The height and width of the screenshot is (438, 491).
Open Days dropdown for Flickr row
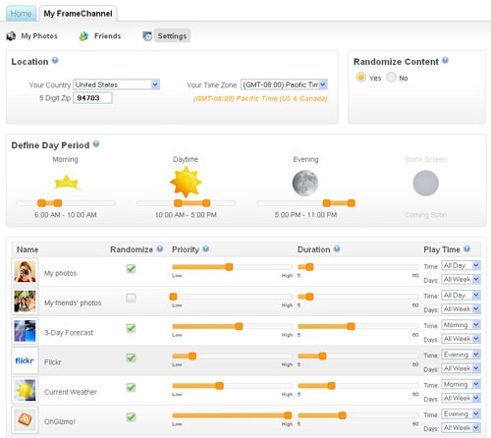(x=461, y=368)
